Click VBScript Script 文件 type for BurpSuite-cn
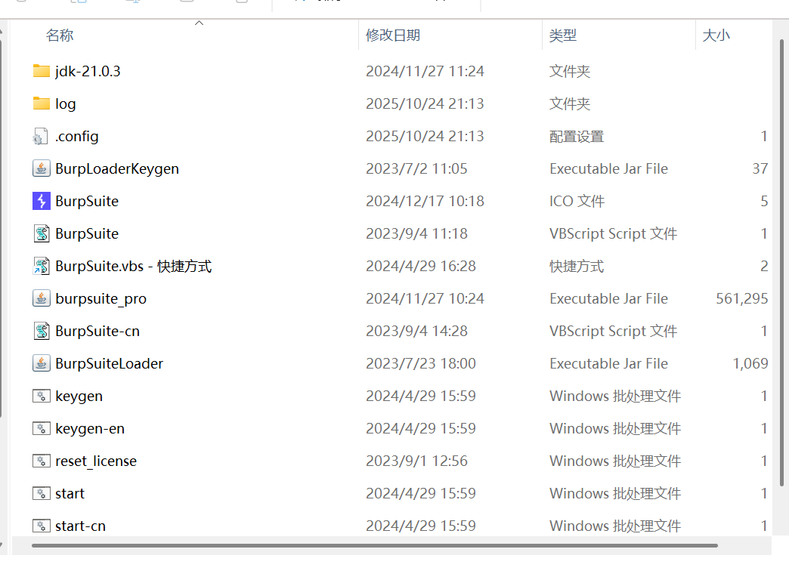The width and height of the screenshot is (789, 580). point(613,331)
